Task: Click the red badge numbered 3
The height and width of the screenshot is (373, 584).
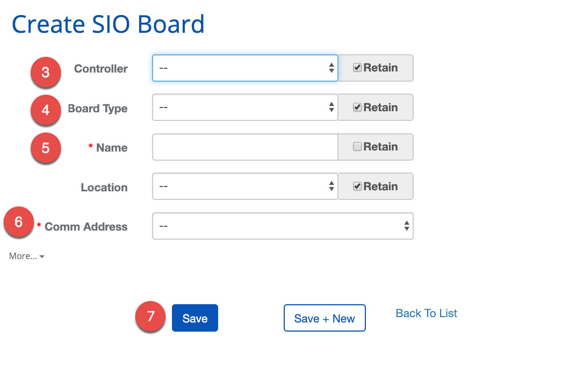Action: pyautogui.click(x=46, y=72)
